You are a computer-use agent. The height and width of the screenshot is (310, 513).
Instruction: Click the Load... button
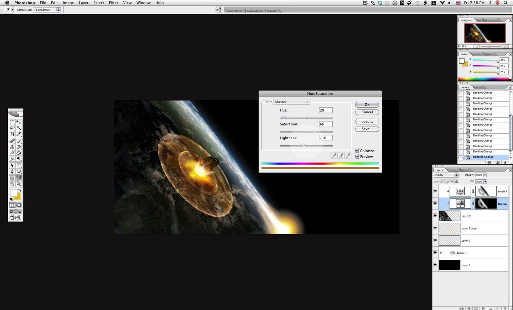click(x=367, y=122)
